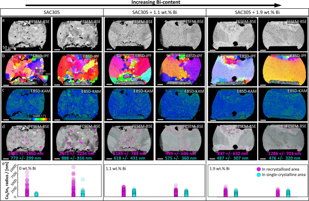The width and height of the screenshot is (309, 201).
Task: Click the magenta value "2385 +/- 1860 nm"
Action: [x=25, y=154]
